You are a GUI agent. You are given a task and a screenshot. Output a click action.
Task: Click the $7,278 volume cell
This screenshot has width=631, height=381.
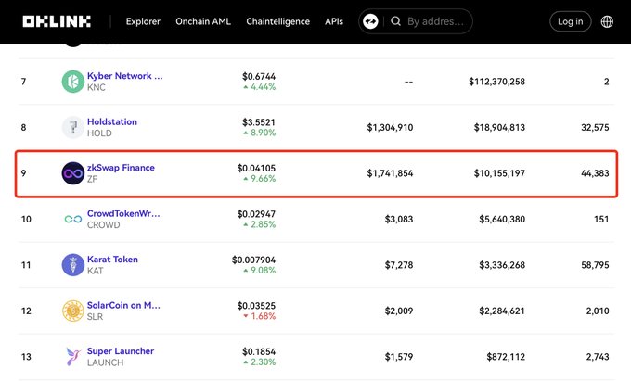click(x=399, y=265)
